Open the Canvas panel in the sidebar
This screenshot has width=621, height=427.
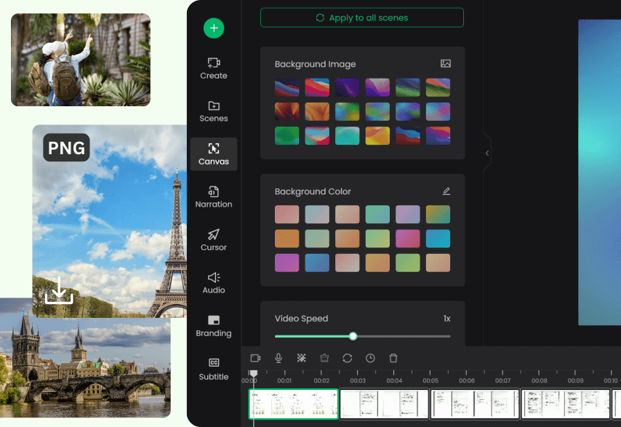coord(213,154)
